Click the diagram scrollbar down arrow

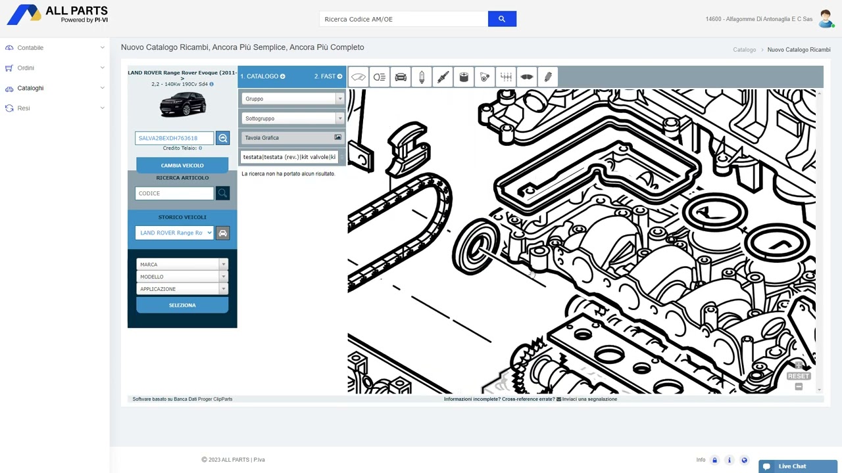click(x=819, y=390)
